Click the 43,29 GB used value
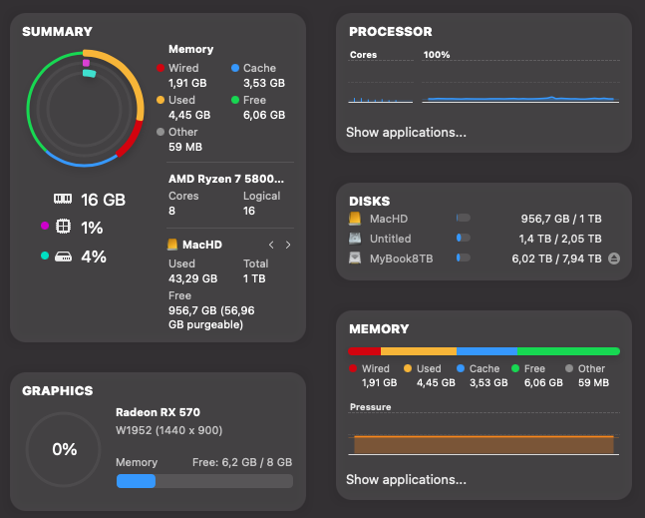The image size is (645, 518). point(193,278)
